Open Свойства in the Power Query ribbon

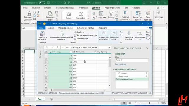tap(79, 32)
